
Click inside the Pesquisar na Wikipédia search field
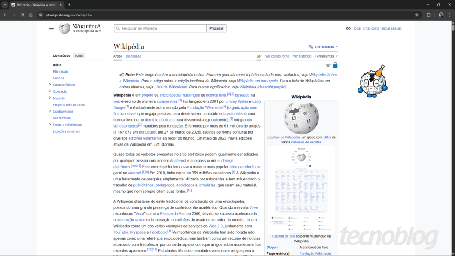[160, 28]
